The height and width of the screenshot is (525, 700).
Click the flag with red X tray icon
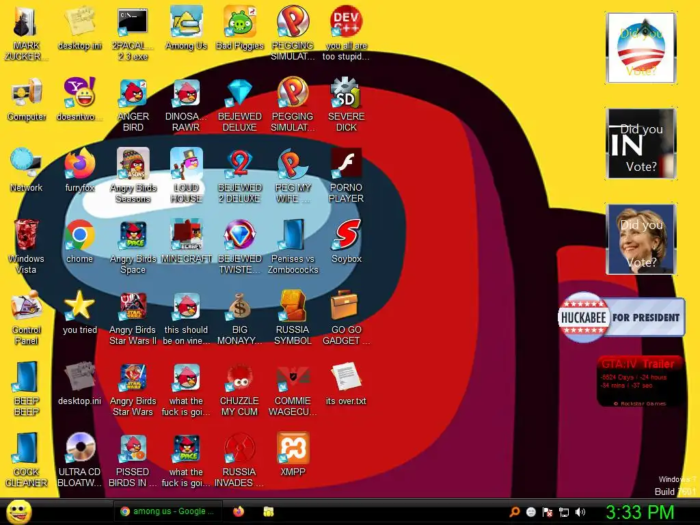point(548,511)
